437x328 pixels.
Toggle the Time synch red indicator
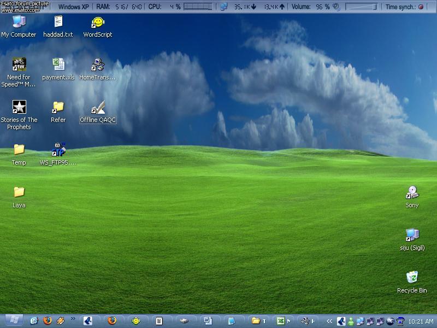pyautogui.click(x=421, y=7)
